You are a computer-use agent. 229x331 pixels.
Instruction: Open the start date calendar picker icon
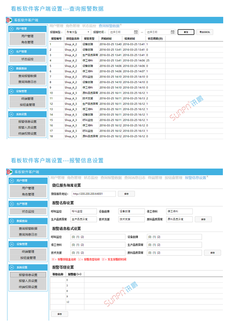pos(136,32)
